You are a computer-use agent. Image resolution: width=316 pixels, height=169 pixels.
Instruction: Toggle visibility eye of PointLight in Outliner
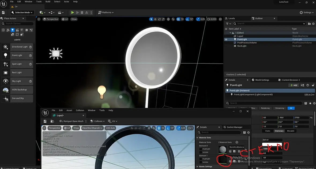tap(226, 40)
